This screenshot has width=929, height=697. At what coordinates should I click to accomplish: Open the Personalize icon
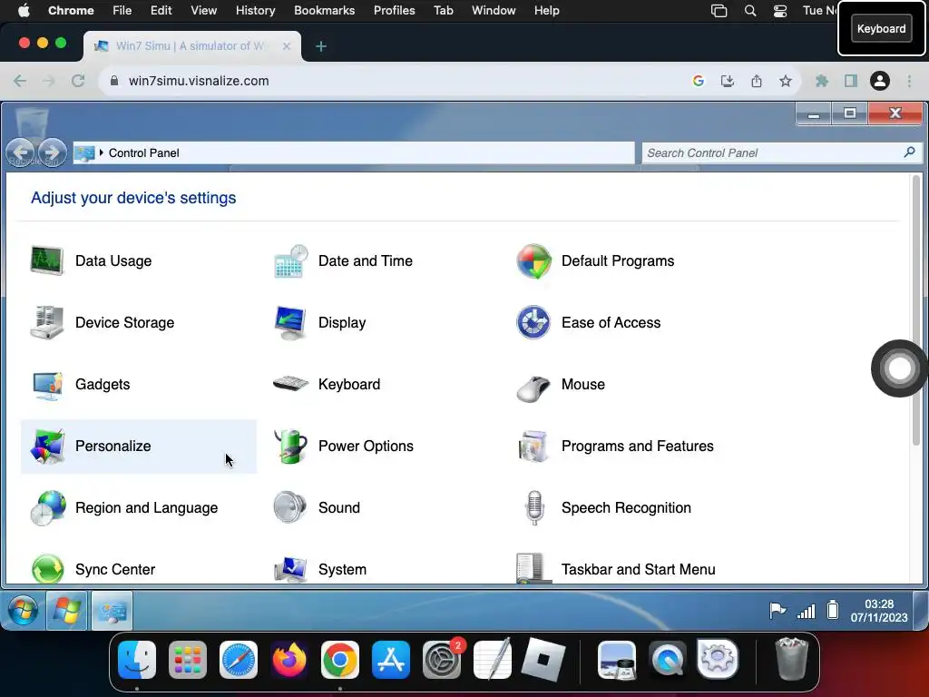tap(47, 446)
